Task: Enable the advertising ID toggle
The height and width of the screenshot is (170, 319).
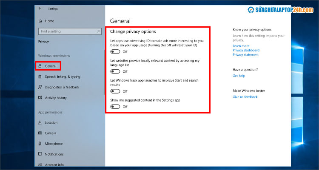Action: click(115, 51)
